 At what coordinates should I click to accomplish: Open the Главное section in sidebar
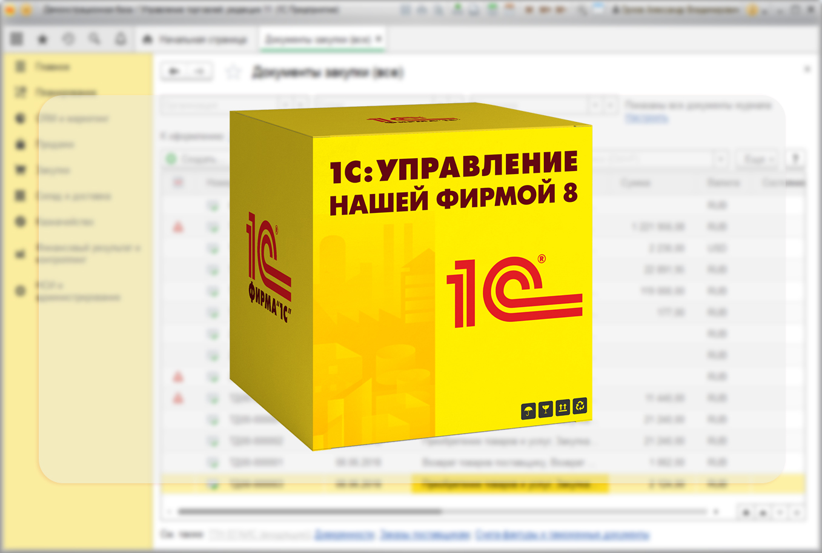[x=53, y=66]
